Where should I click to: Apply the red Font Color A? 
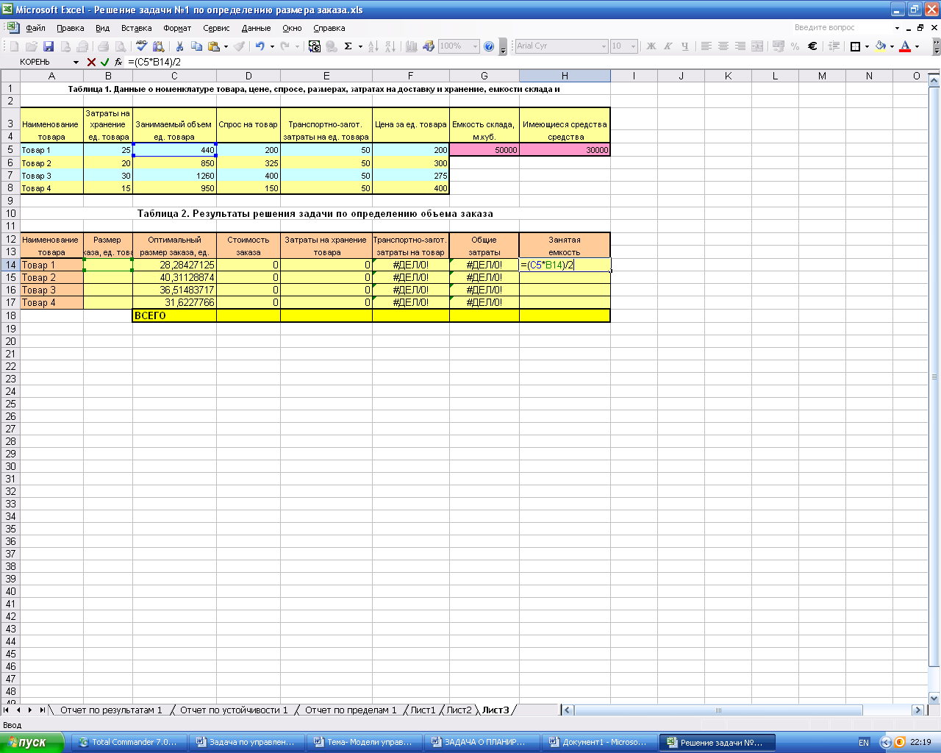[x=905, y=46]
